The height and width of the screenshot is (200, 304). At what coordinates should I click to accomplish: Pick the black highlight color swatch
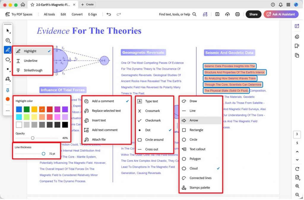65,125
